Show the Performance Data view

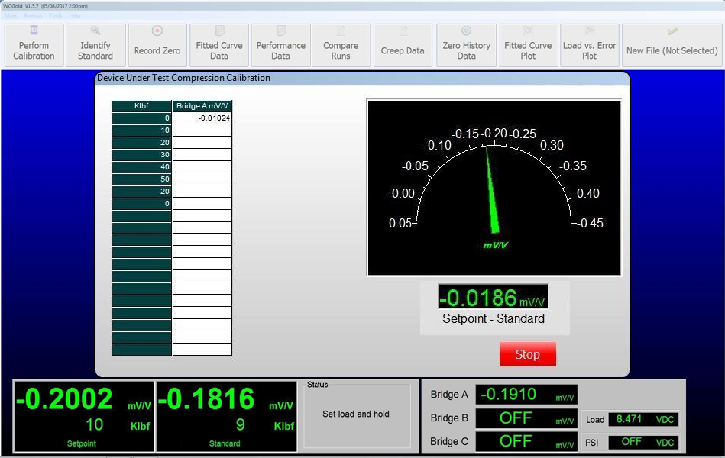point(280,46)
